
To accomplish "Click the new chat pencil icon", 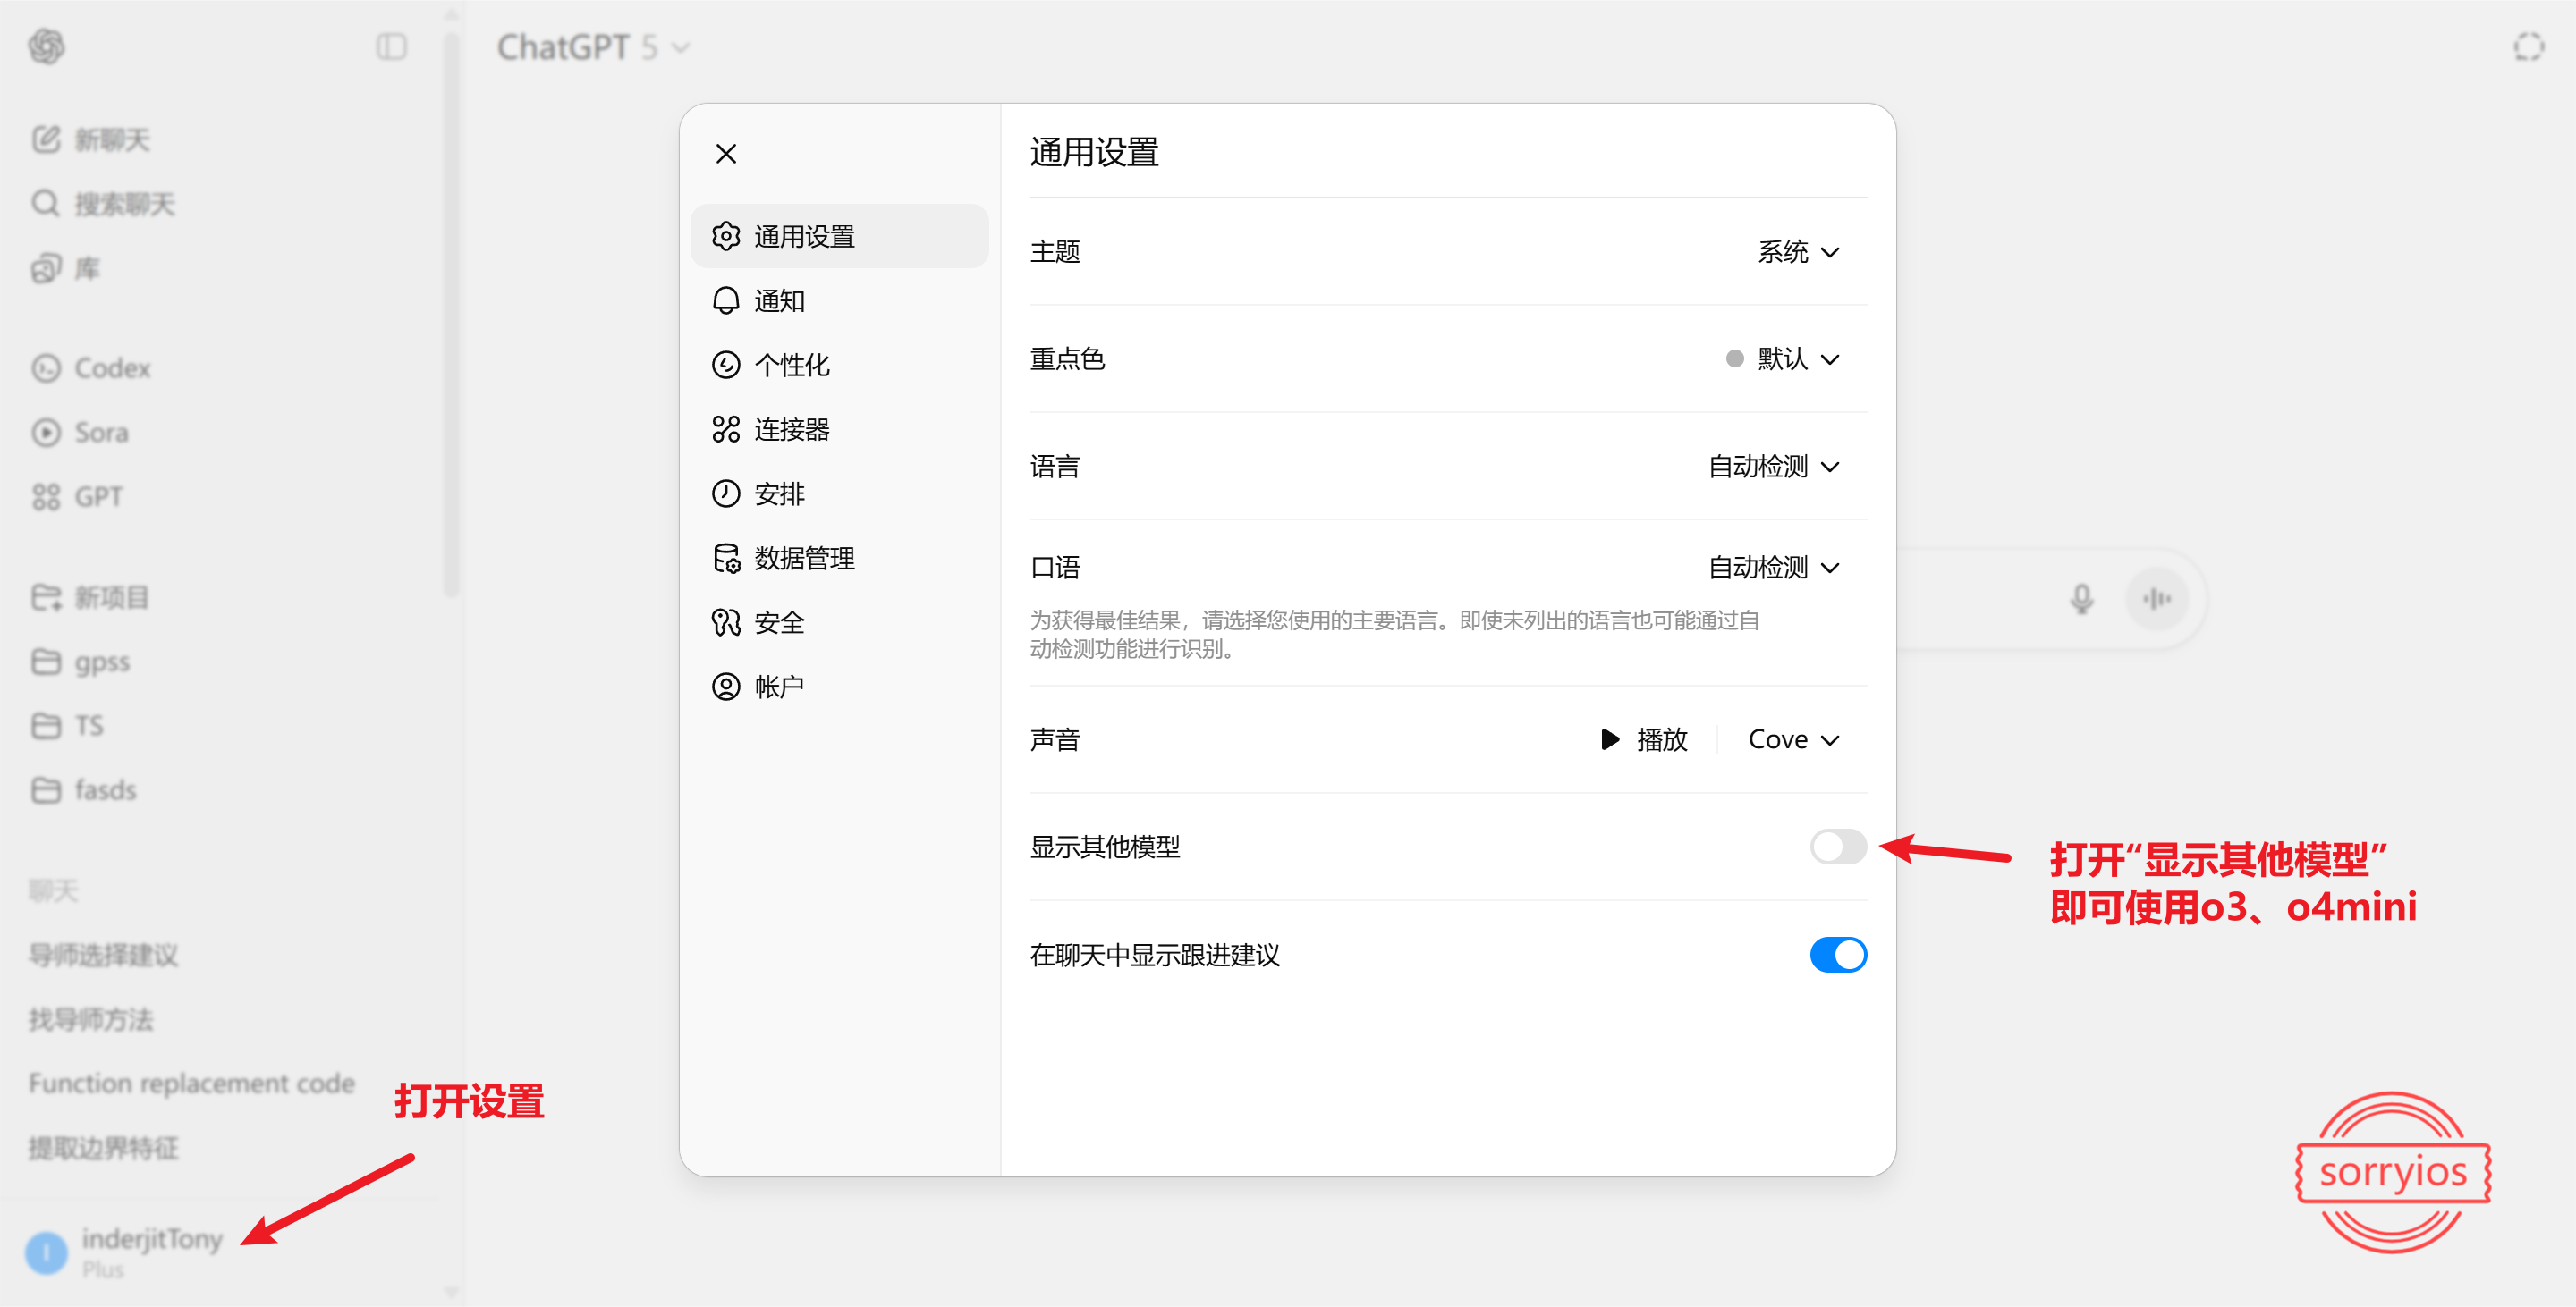I will click(x=46, y=139).
